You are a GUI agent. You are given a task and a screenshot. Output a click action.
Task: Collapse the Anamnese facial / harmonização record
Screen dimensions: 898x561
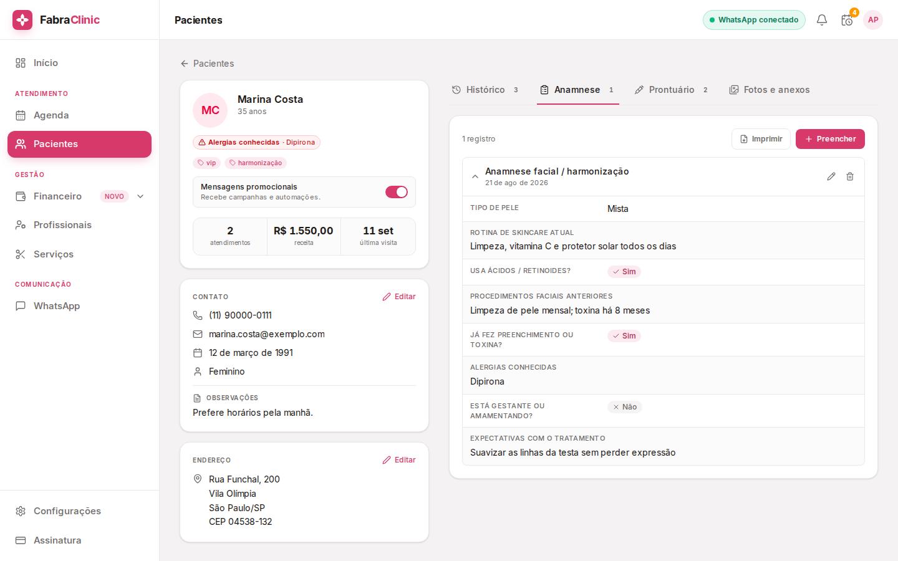click(x=475, y=176)
